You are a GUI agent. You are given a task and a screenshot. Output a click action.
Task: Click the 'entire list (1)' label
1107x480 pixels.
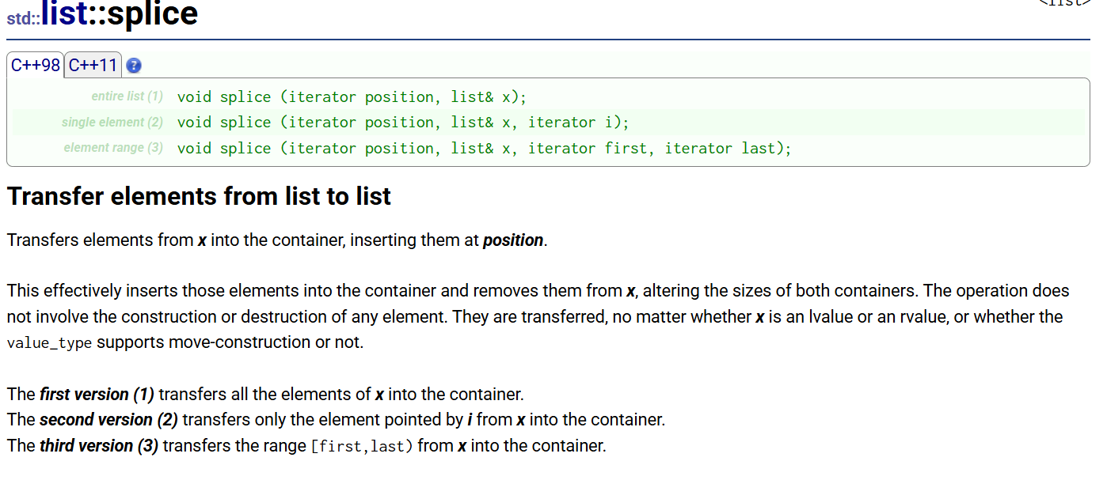point(127,96)
